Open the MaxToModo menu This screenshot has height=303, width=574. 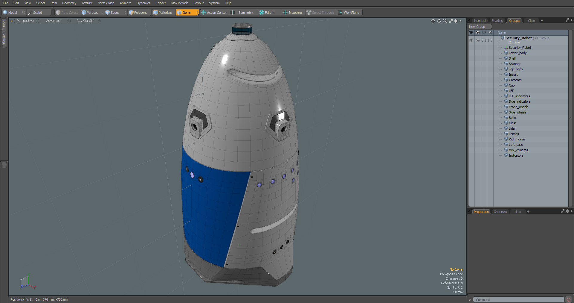click(180, 3)
